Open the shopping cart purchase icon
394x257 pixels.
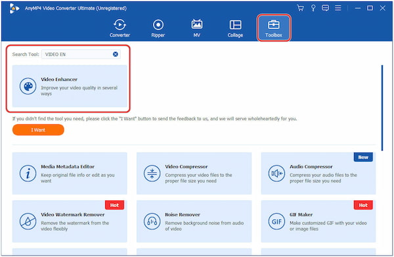coord(300,8)
